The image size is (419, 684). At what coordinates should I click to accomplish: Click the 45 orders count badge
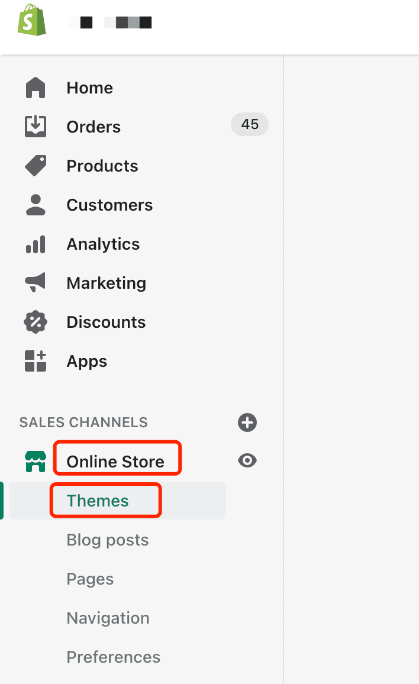[x=250, y=124]
